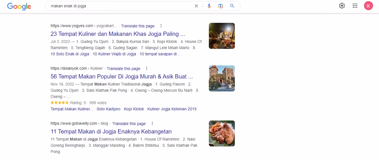
Task: Open the three-dot menu for the yogyes.com result
Action: (161, 26)
